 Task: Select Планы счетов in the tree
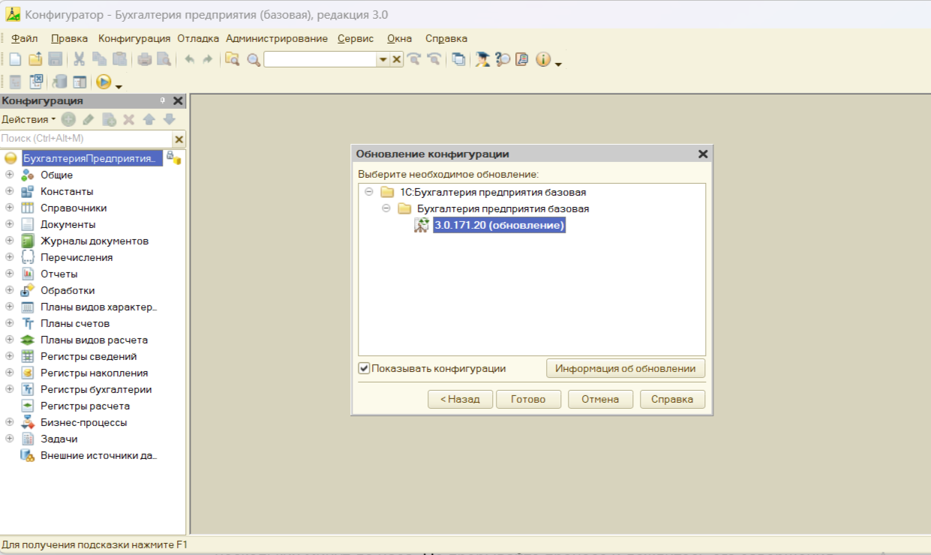tap(75, 323)
